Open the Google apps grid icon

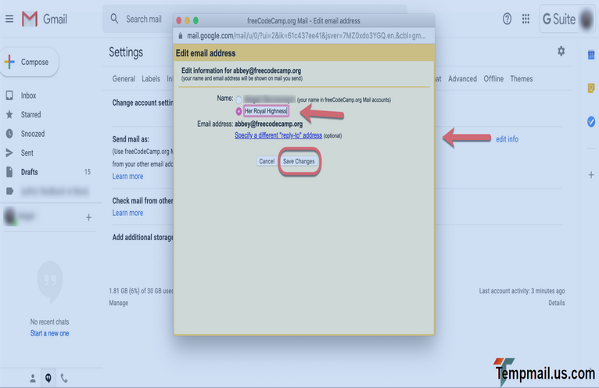[526, 19]
